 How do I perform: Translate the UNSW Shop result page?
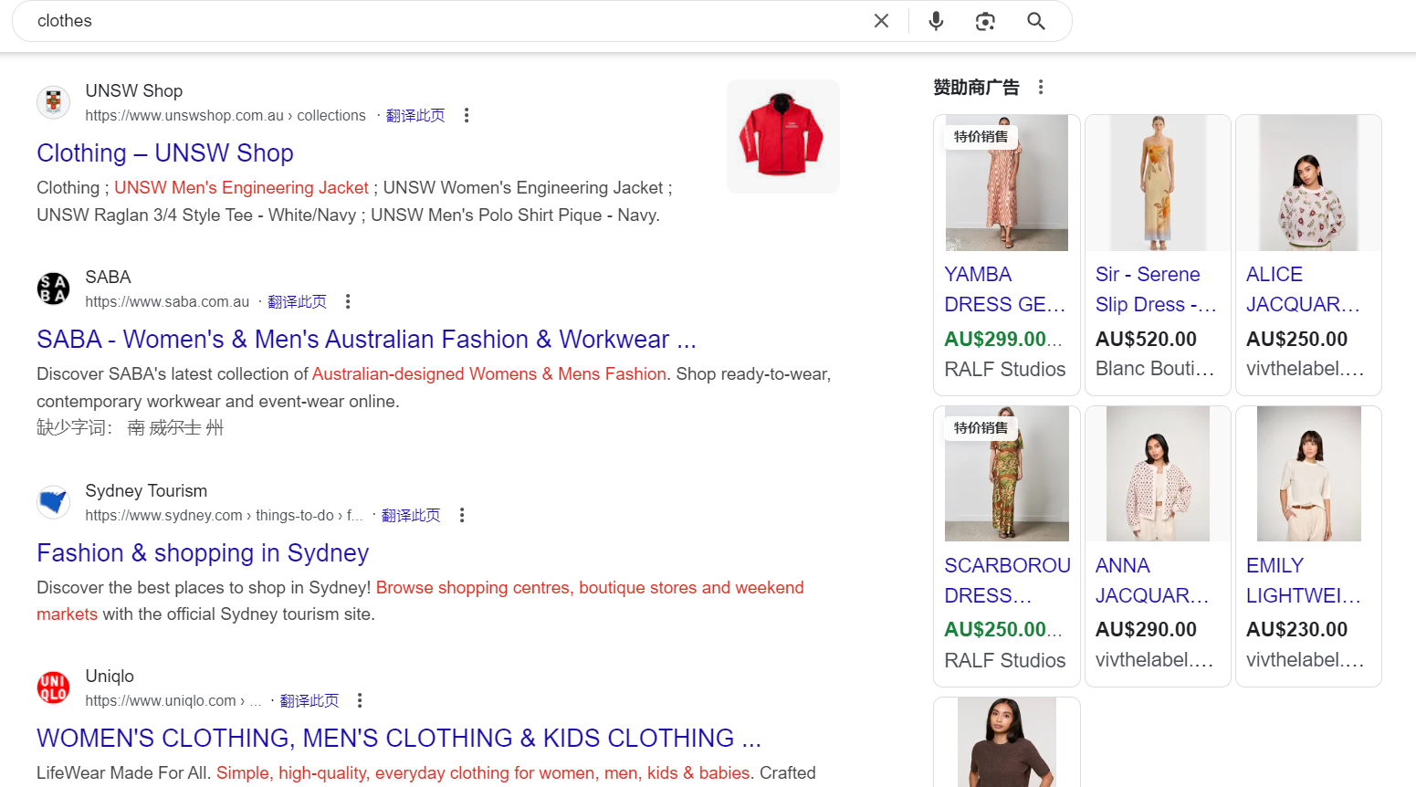pos(415,115)
